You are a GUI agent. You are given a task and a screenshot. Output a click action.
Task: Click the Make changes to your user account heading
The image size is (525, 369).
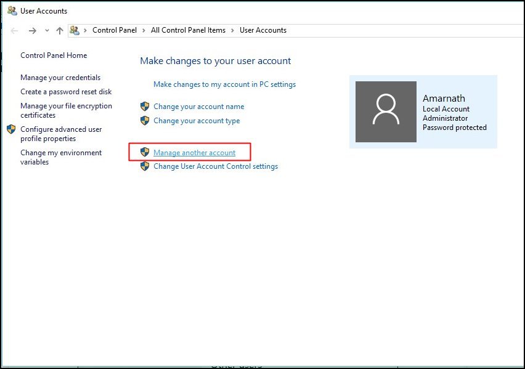[x=215, y=61]
